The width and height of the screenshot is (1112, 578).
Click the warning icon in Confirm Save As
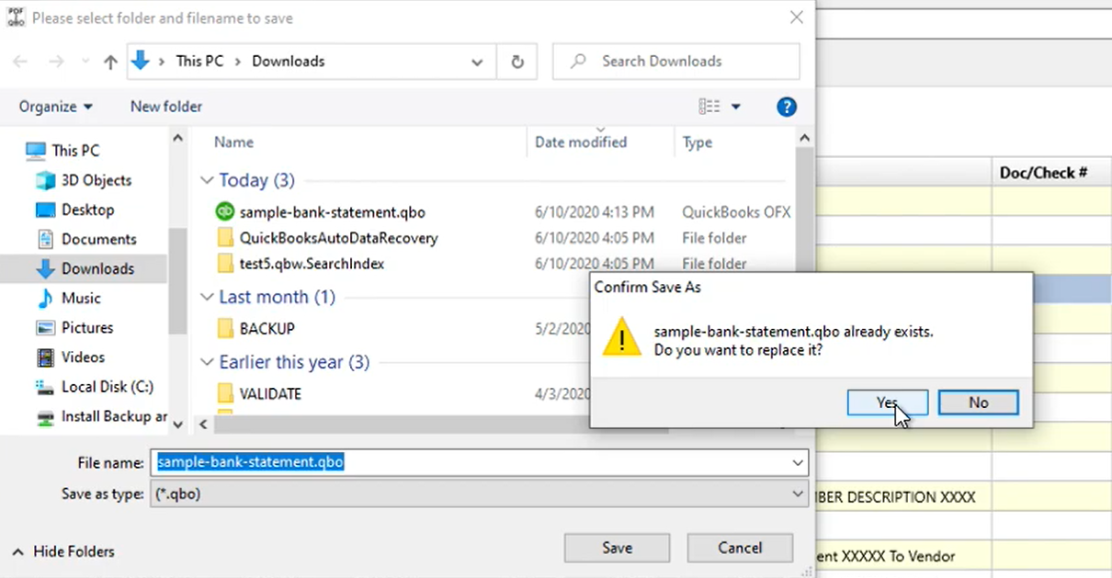click(621, 337)
